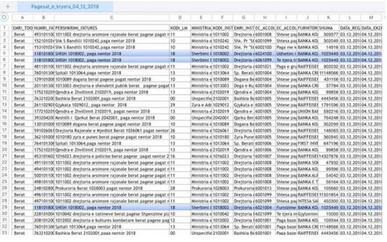
Task: Click 'Prokuroria Berat 1028003 pagat nentor 2018' cell
Action: click(111, 188)
